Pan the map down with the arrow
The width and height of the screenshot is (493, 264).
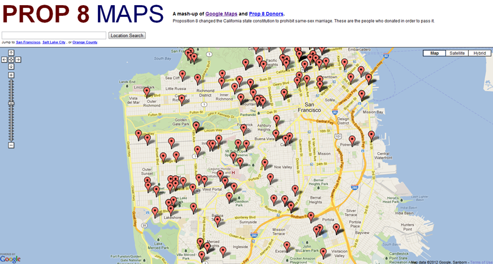click(x=11, y=66)
